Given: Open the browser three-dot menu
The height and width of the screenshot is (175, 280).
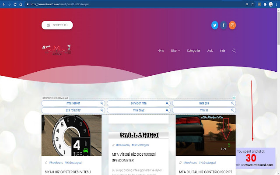Looking at the screenshot, I should click(x=276, y=4).
